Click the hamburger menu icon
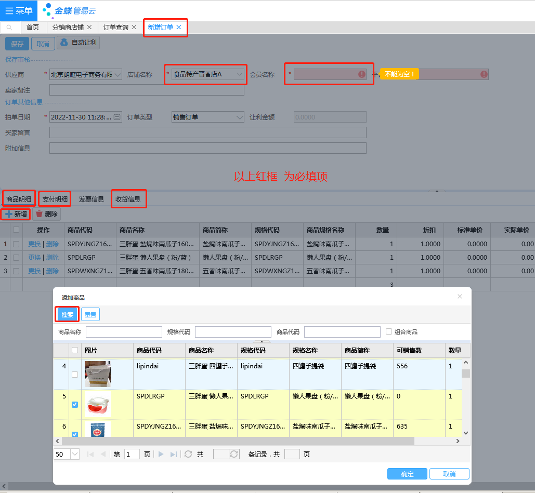 pos(9,11)
